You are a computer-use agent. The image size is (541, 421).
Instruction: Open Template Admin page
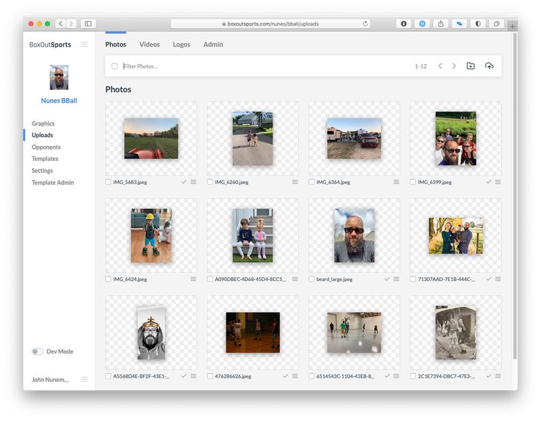pos(53,182)
